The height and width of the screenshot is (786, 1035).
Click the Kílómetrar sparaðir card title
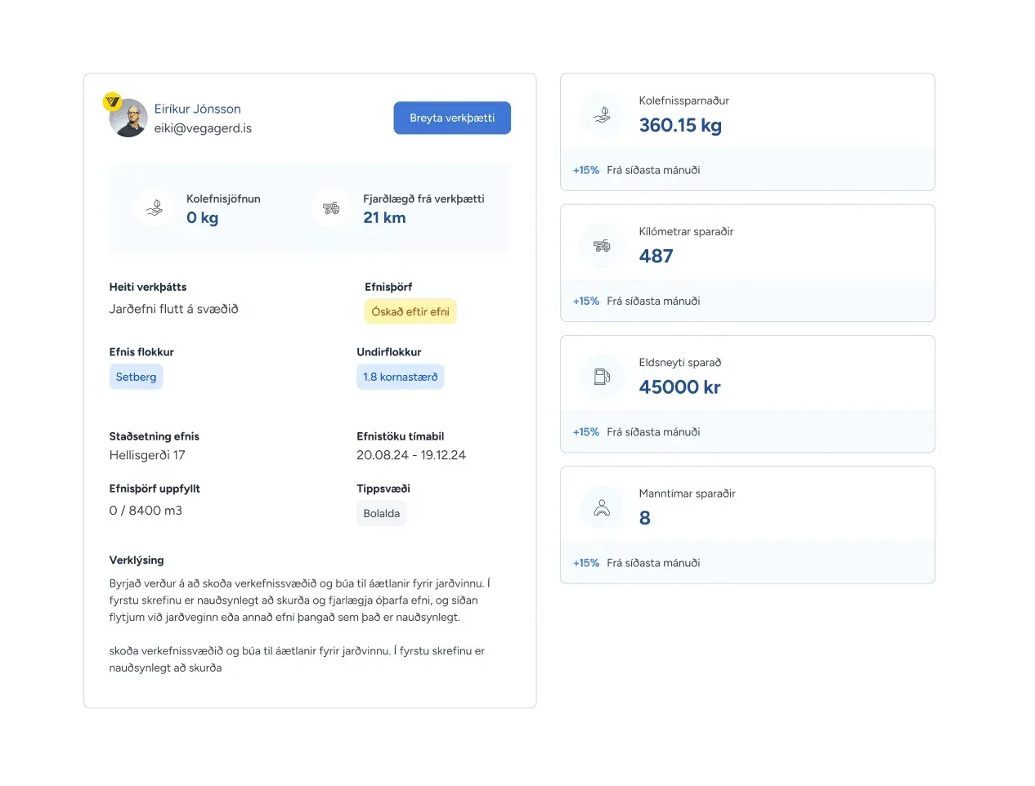click(x=687, y=231)
